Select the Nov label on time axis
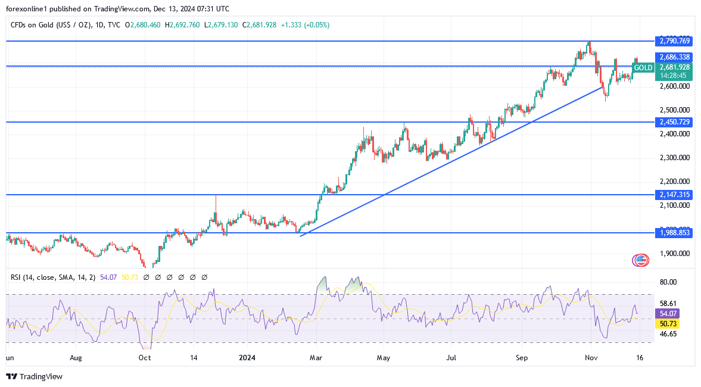 [591, 358]
